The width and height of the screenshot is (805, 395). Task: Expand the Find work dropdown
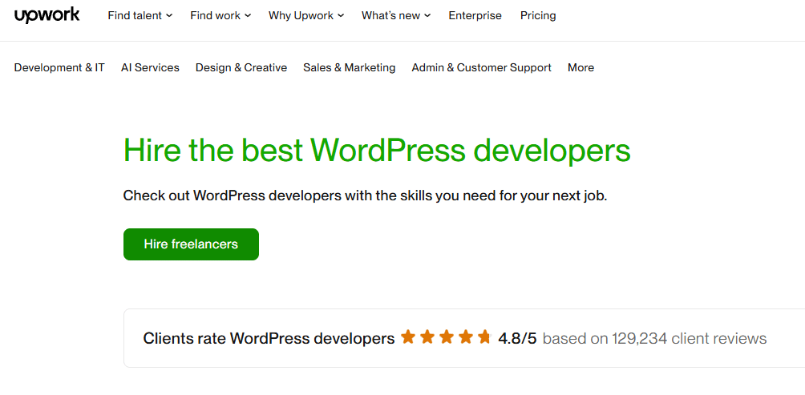coord(220,16)
